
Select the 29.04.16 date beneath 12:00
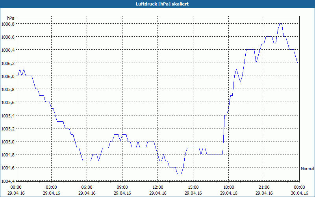click(x=158, y=193)
